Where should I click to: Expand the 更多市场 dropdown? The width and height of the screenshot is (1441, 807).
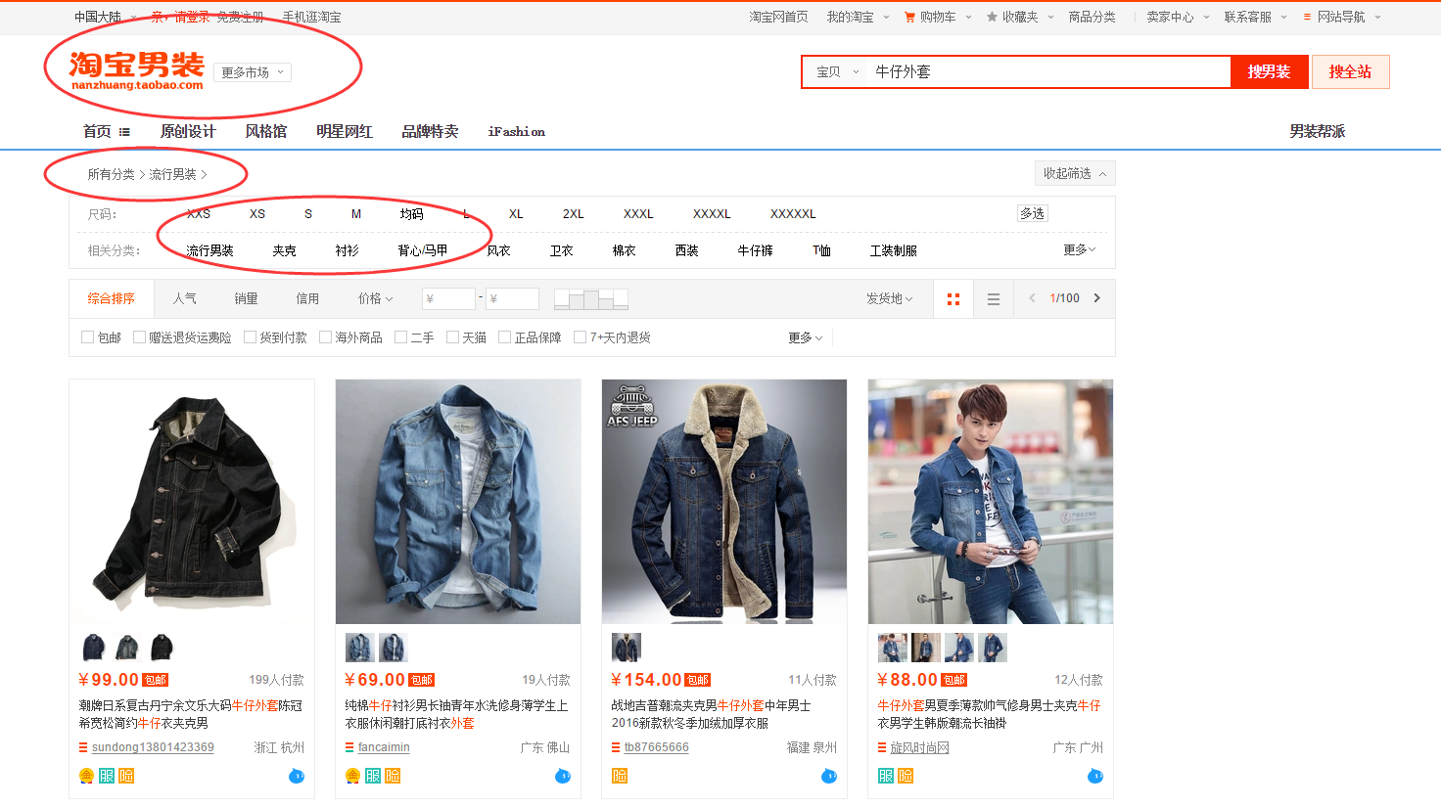tap(252, 72)
